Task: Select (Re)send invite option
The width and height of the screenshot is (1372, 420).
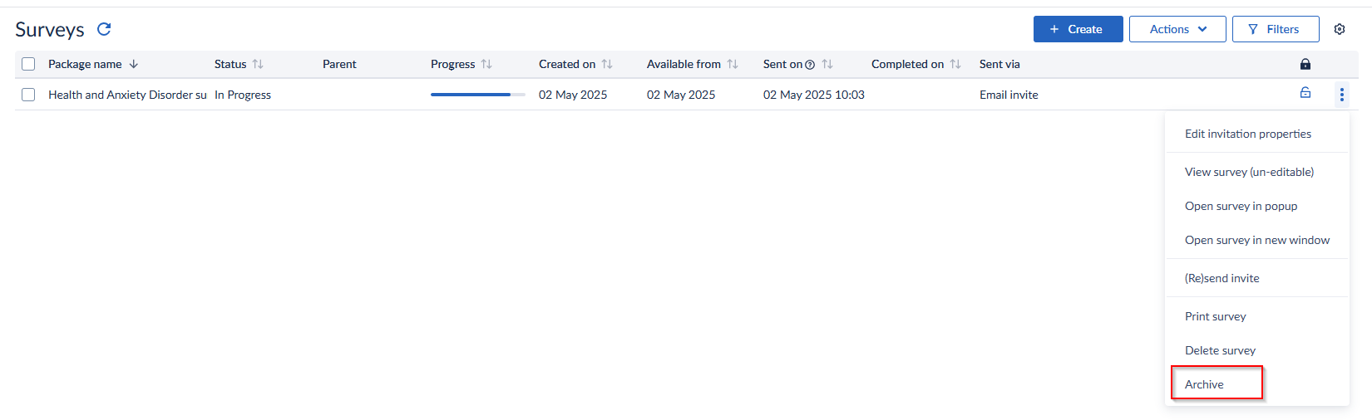Action: tap(1221, 278)
